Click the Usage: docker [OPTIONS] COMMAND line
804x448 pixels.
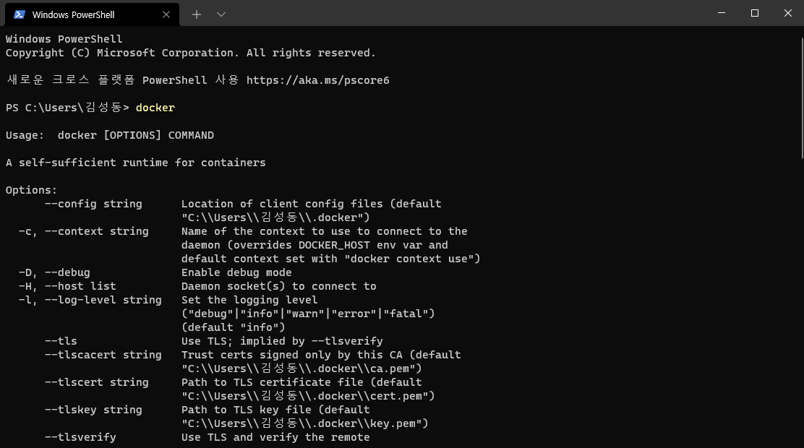click(110, 135)
